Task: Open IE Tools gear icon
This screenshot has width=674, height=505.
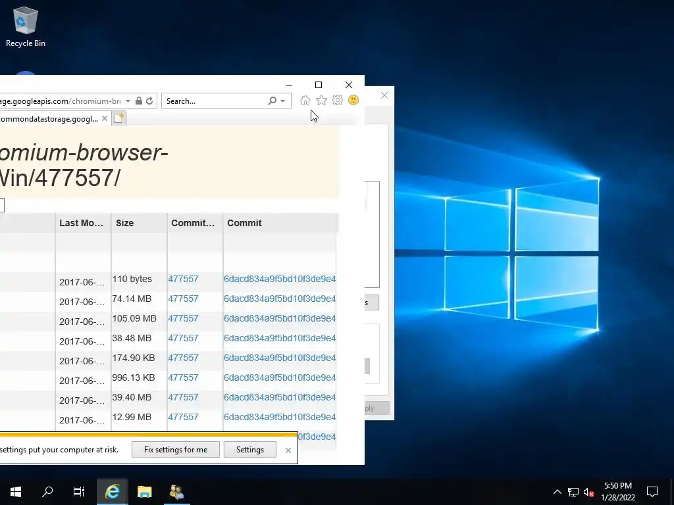Action: coord(338,101)
